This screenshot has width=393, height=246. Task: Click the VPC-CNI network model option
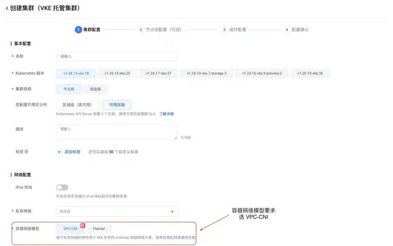click(70, 229)
